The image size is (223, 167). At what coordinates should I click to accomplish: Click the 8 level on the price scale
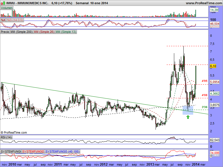point(211,36)
